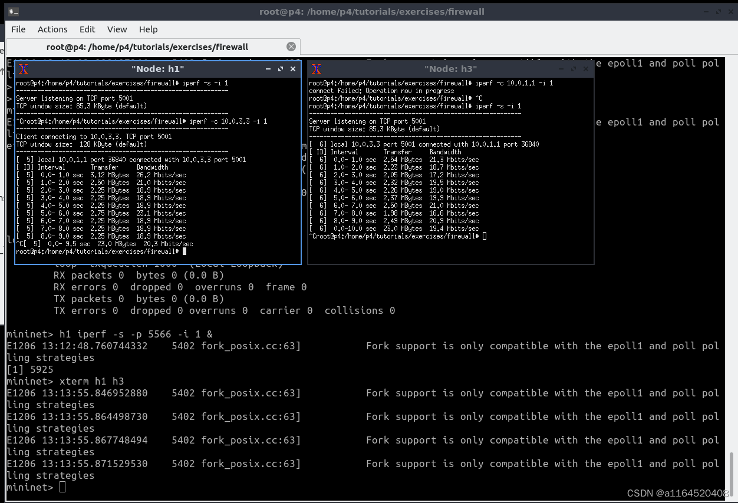Close the Node: h3 window
The image size is (738, 503).
coord(586,69)
